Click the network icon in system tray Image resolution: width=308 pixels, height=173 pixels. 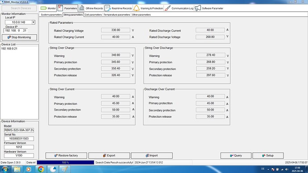pos(282,169)
